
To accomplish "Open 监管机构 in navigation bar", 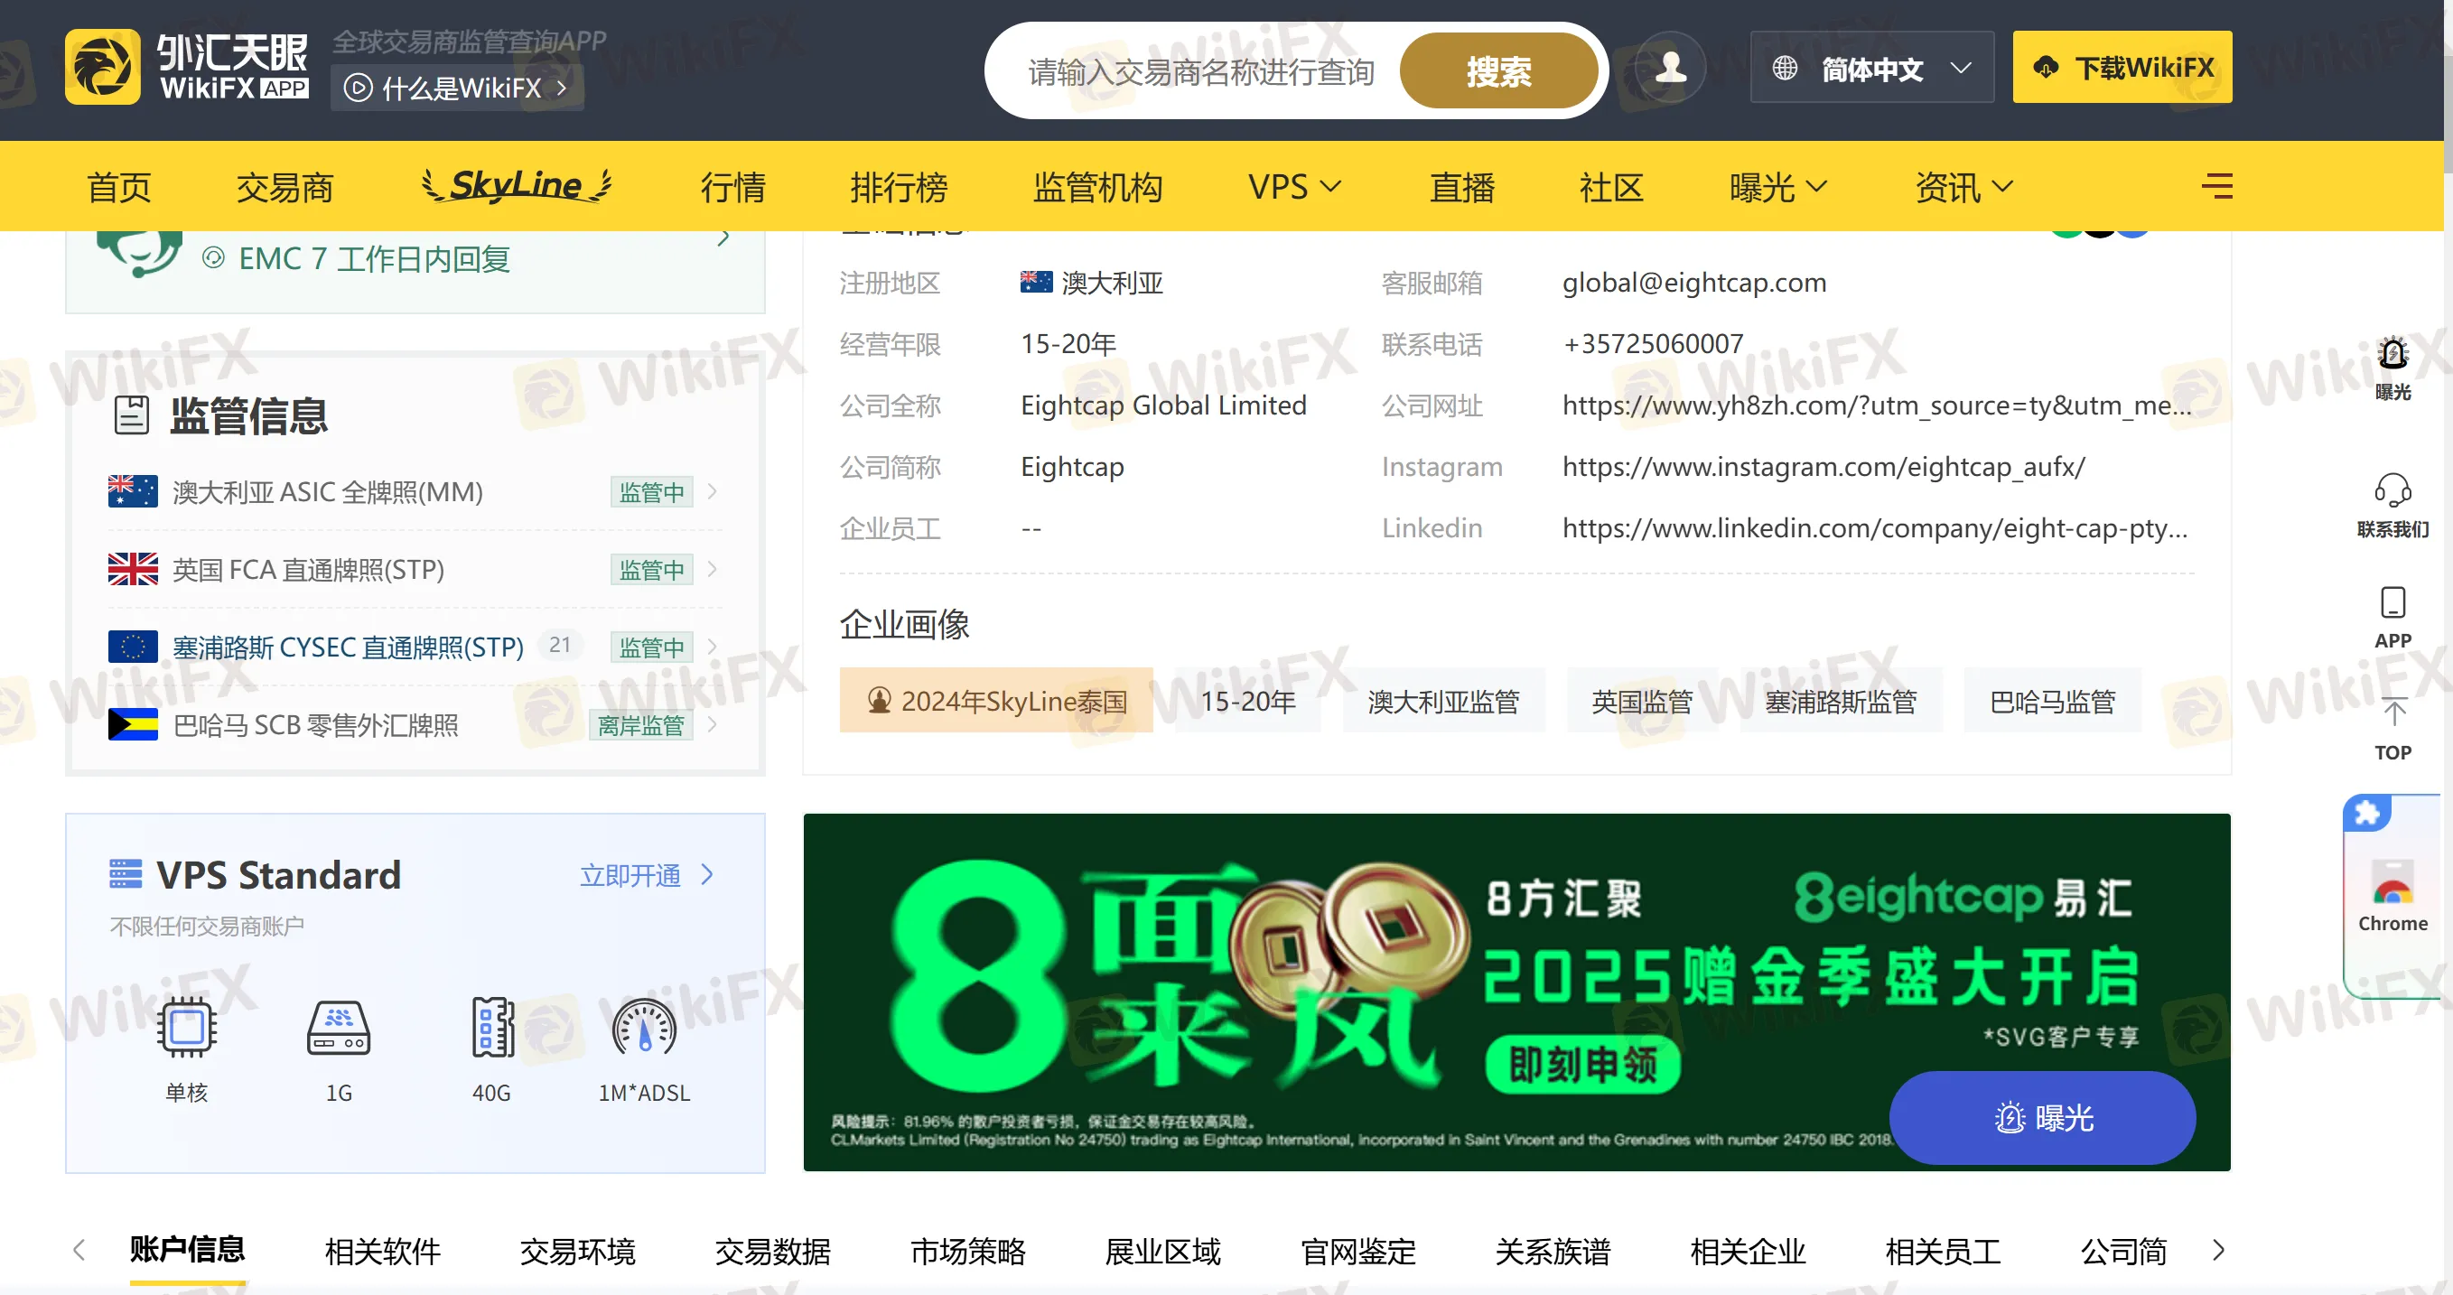I will pyautogui.click(x=1098, y=187).
